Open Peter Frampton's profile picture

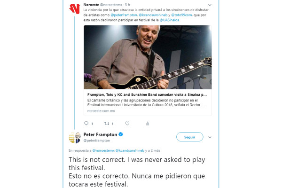point(75,137)
